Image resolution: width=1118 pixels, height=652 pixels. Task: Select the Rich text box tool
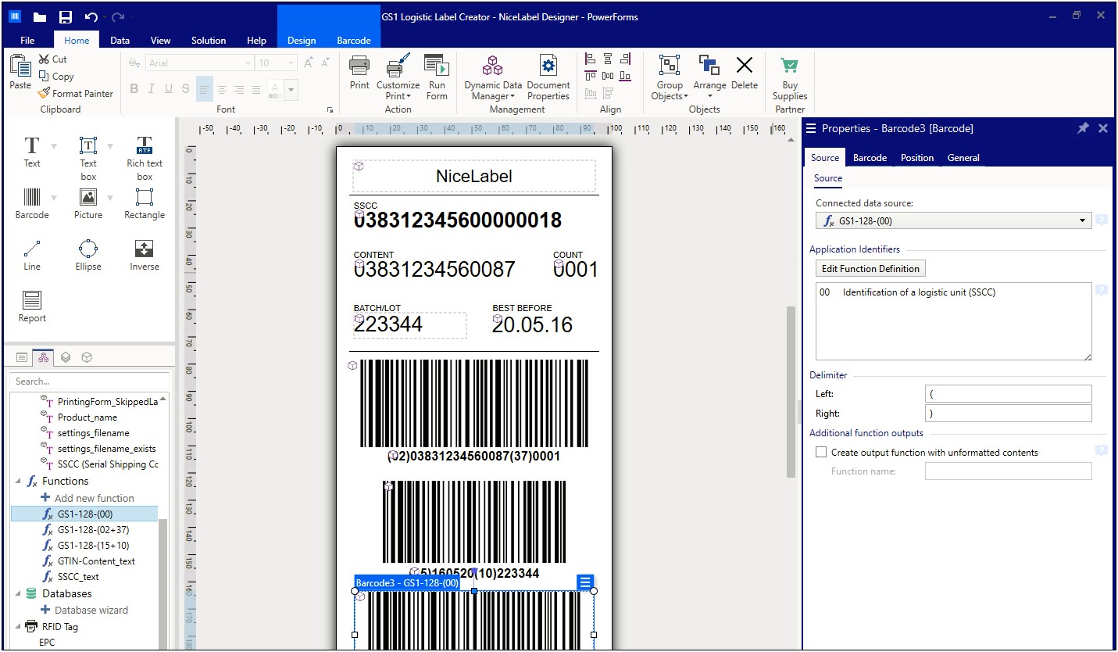tap(145, 158)
